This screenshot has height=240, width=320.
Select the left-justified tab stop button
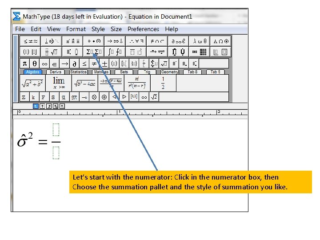pyautogui.click(x=36, y=106)
